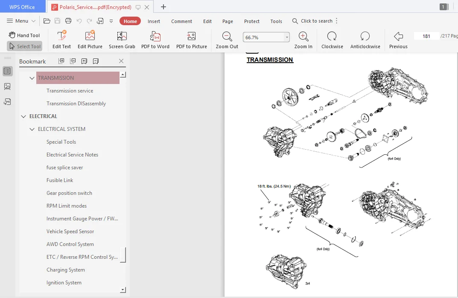Switch to the Comment tab
458x298 pixels.
[181, 21]
